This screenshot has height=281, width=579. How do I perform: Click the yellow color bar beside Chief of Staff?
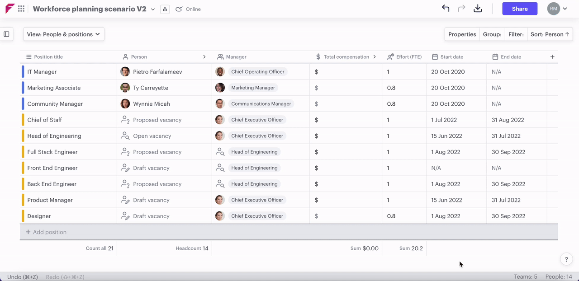23,120
